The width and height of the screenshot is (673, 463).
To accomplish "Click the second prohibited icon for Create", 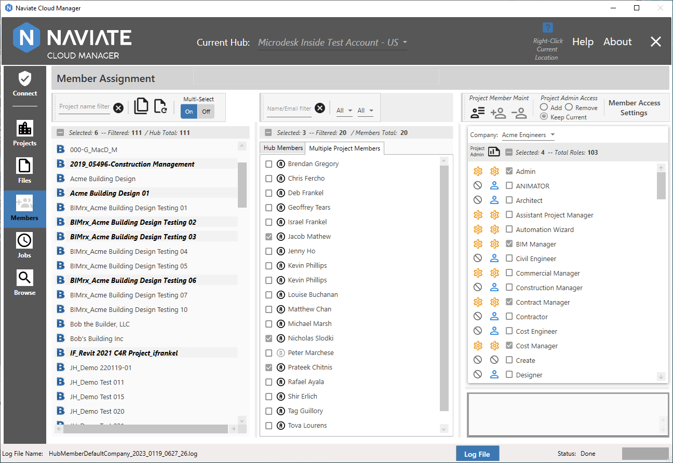I will (x=494, y=360).
